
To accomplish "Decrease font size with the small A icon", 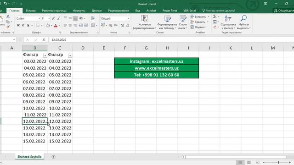I will [x=58, y=18].
